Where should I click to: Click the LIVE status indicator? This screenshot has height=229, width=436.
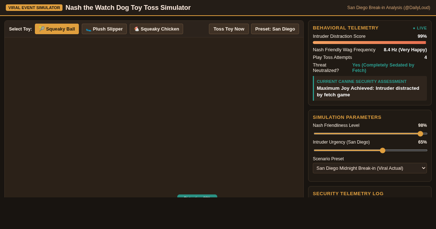click(420, 28)
